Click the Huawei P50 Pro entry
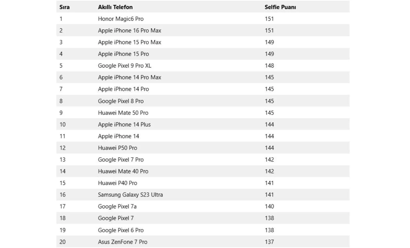The image size is (410, 248). coord(117,148)
